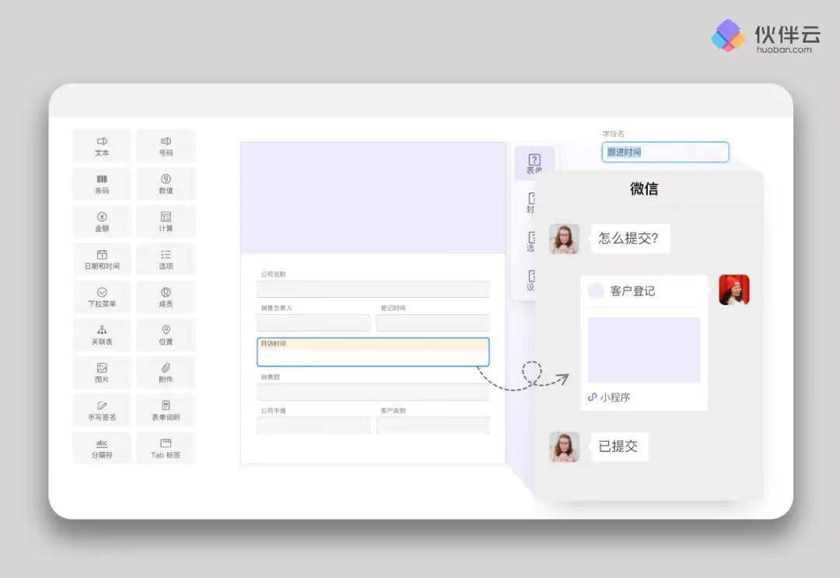The width and height of the screenshot is (840, 578).
Task: Choose the 金额 (Amount) field icon
Action: click(x=102, y=222)
